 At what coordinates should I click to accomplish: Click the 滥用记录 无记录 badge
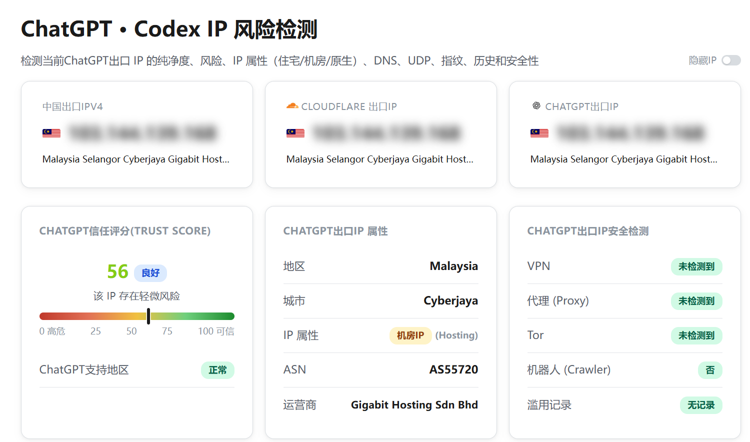click(701, 405)
